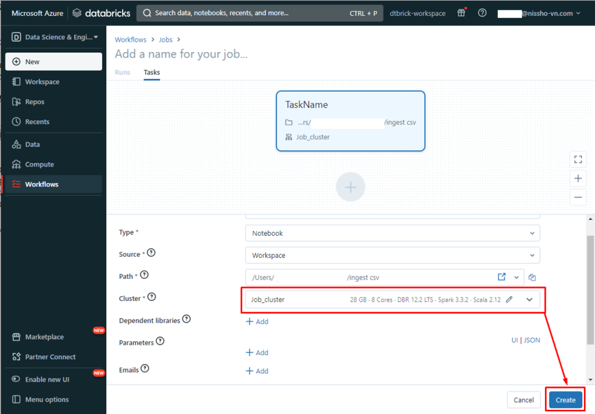This screenshot has width=595, height=414.
Task: Edit Job_cluster with pencil icon
Action: [x=510, y=300]
